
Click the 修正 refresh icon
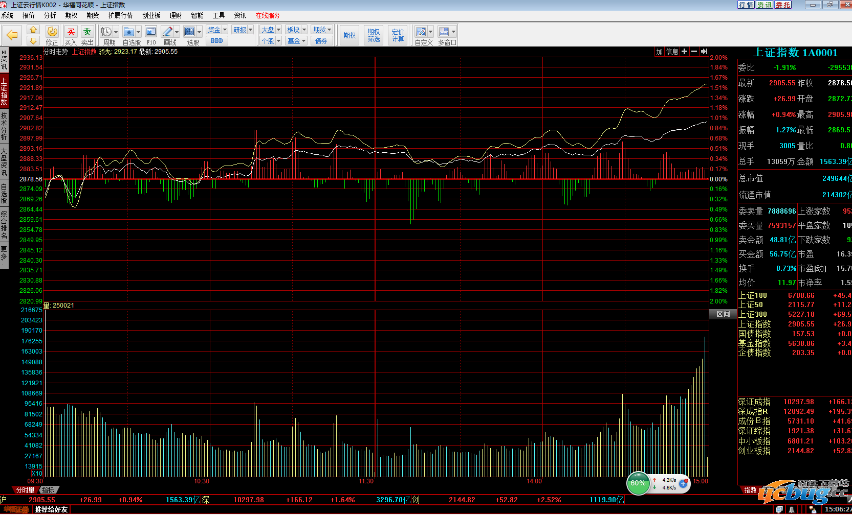tap(52, 32)
